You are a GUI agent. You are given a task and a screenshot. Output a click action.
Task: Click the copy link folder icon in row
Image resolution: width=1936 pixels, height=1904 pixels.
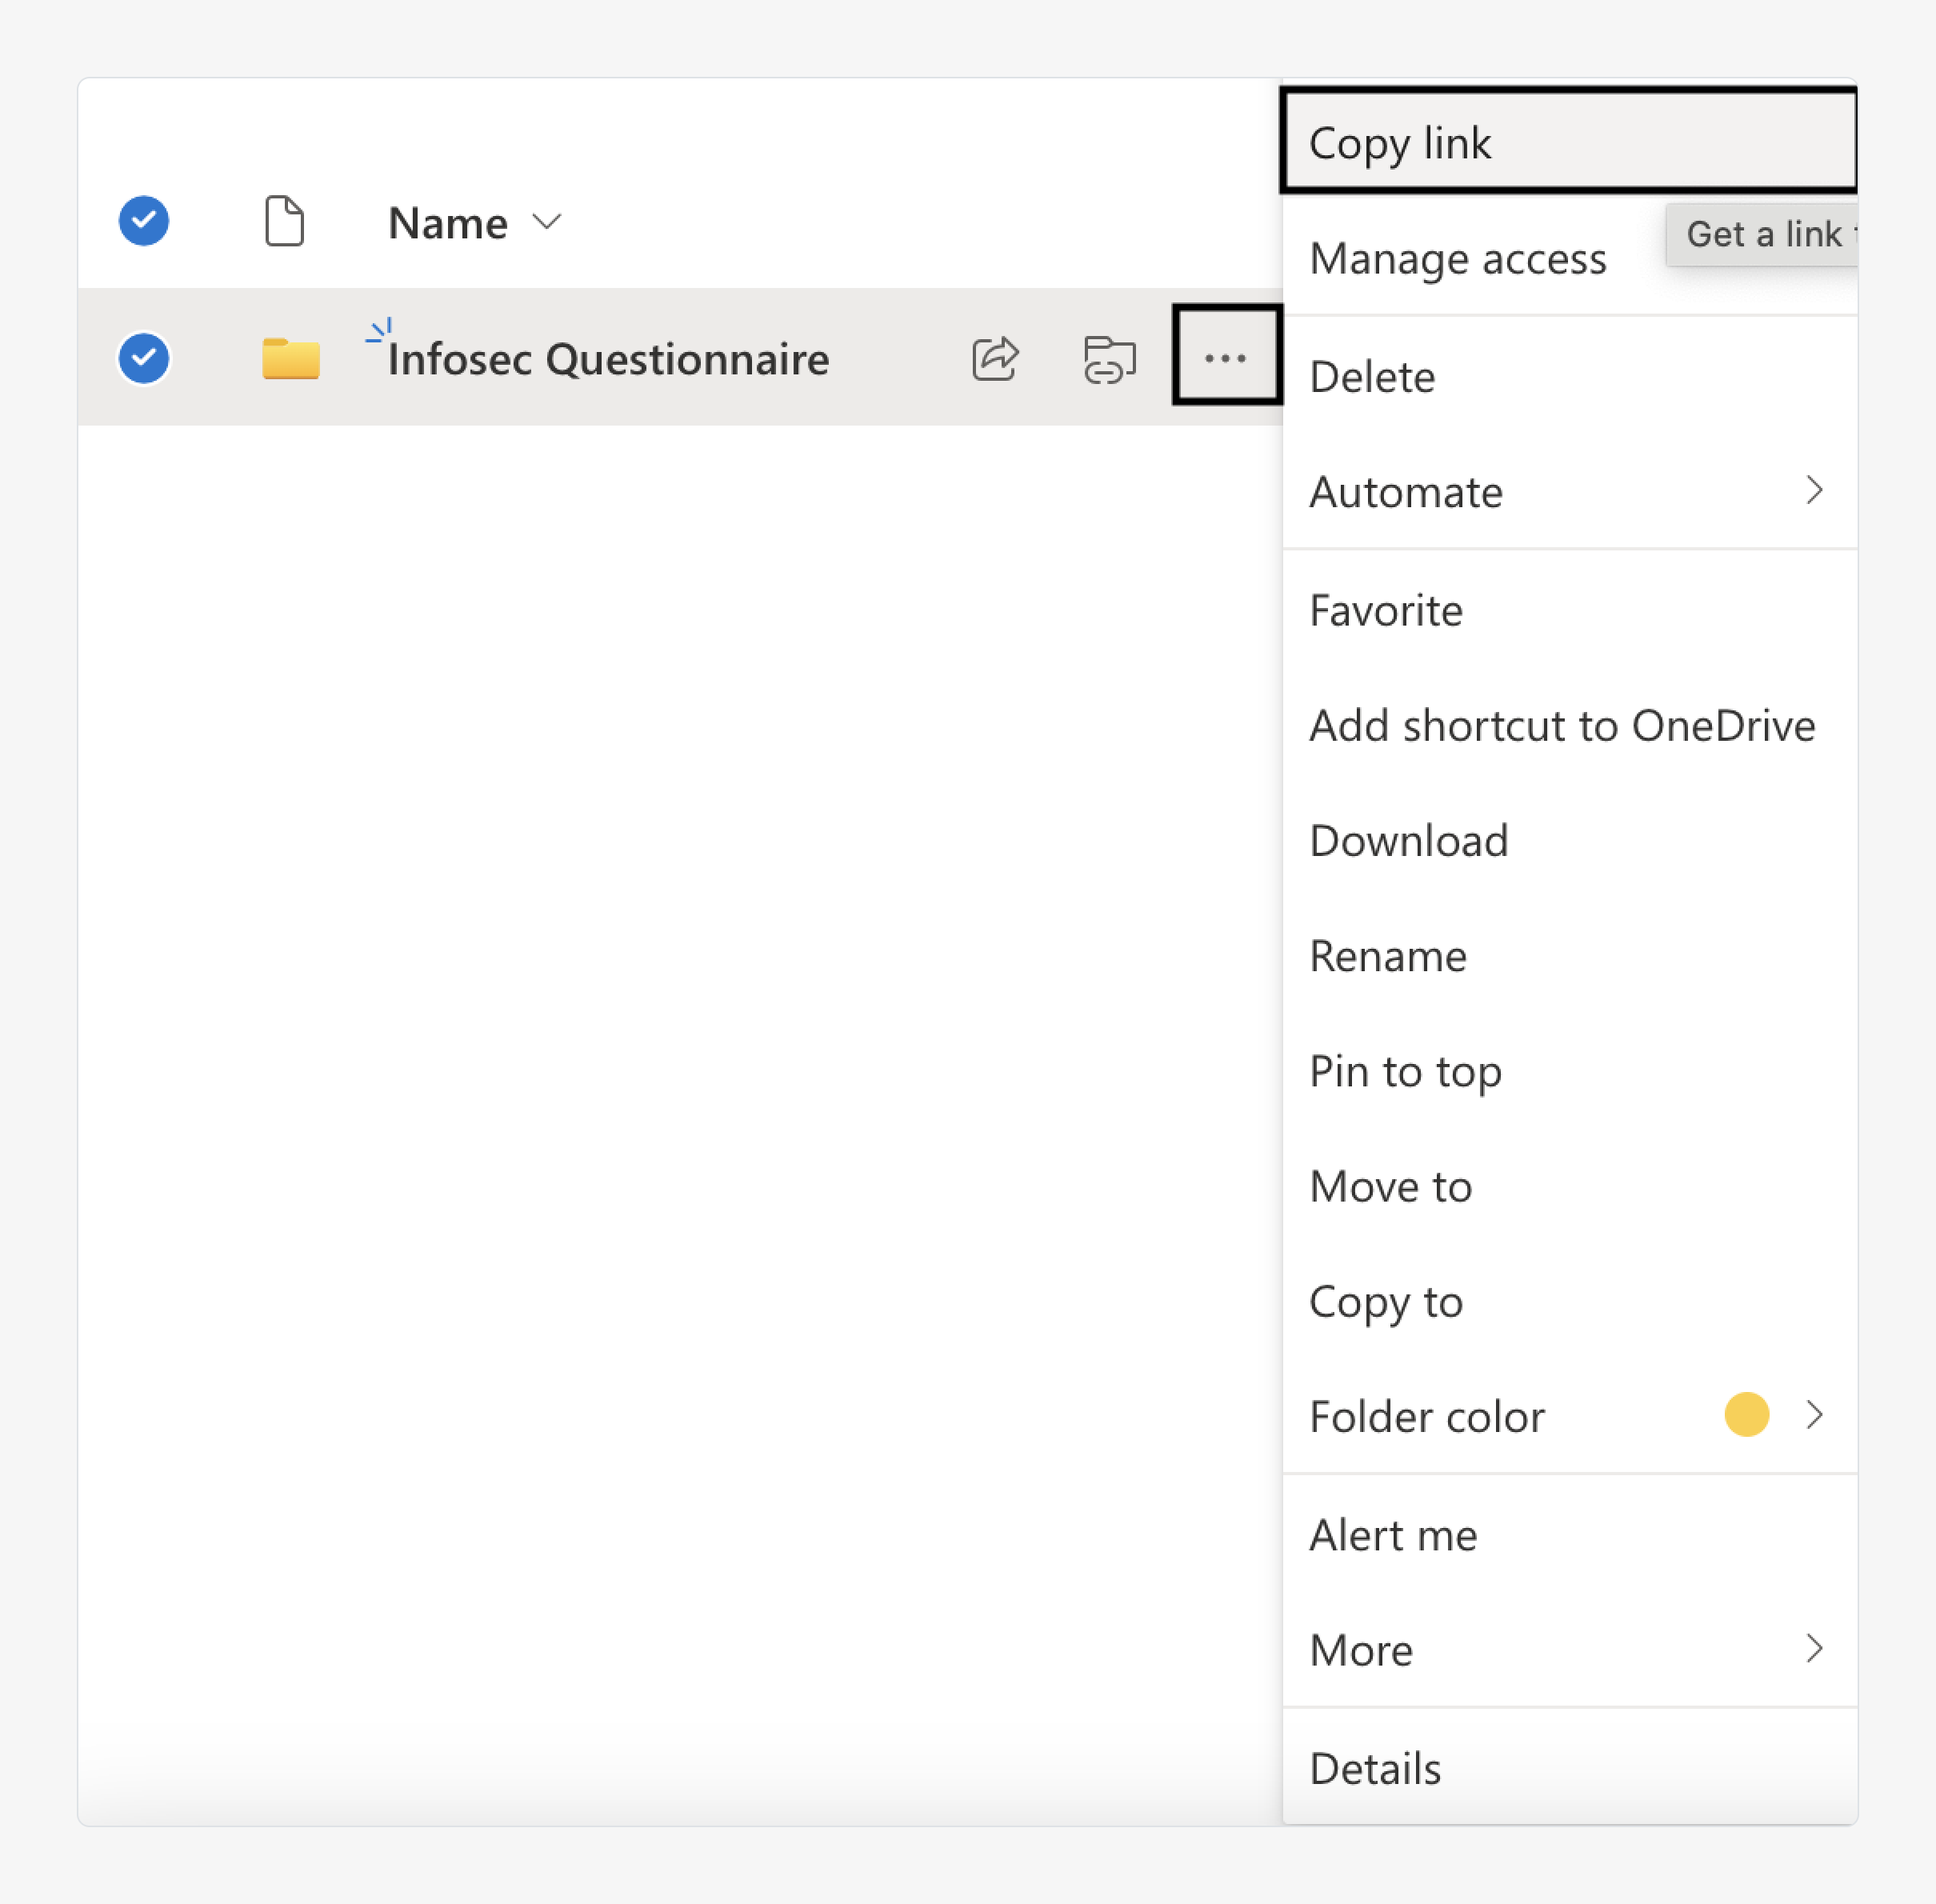[1108, 359]
